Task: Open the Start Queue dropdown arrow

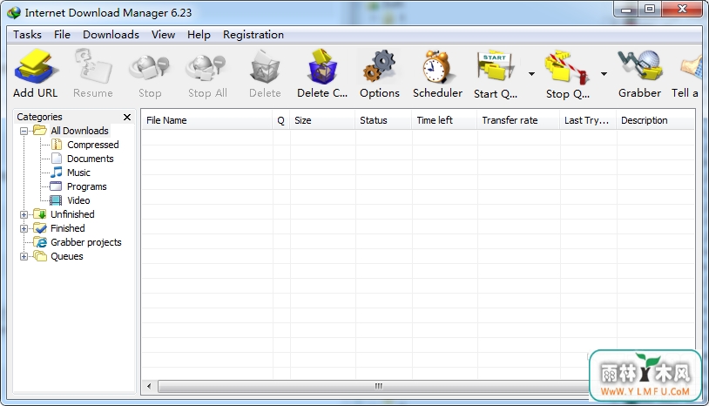Action: tap(531, 74)
